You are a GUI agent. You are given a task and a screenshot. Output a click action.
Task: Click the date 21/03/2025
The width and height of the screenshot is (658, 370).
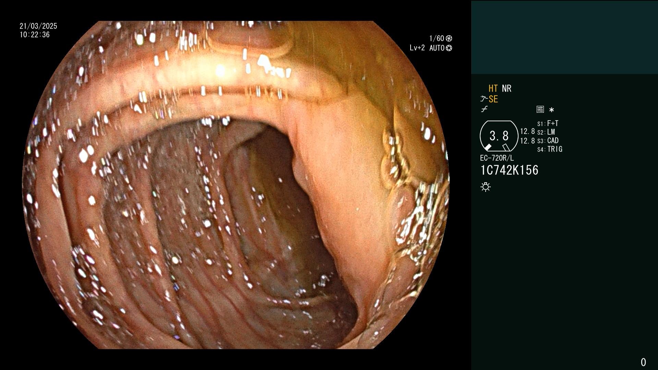pyautogui.click(x=38, y=26)
